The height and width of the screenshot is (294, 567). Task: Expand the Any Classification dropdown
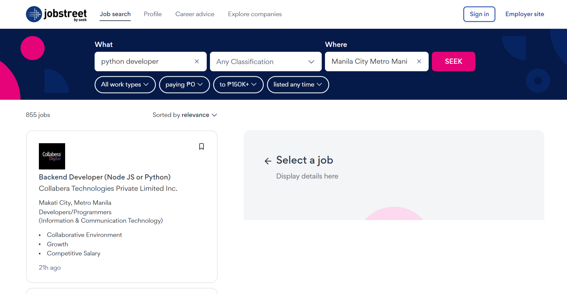[266, 62]
